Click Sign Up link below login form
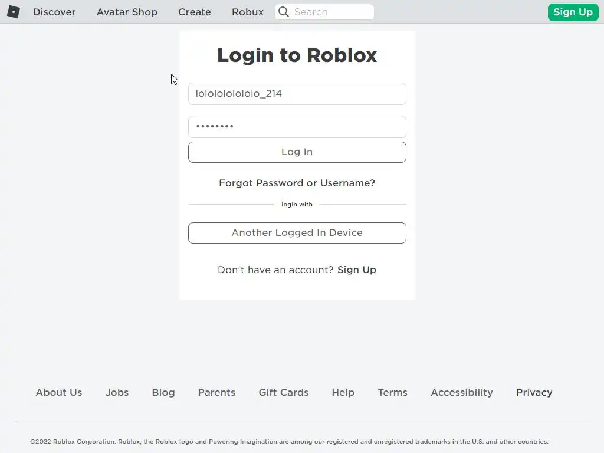The width and height of the screenshot is (604, 453). [357, 270]
